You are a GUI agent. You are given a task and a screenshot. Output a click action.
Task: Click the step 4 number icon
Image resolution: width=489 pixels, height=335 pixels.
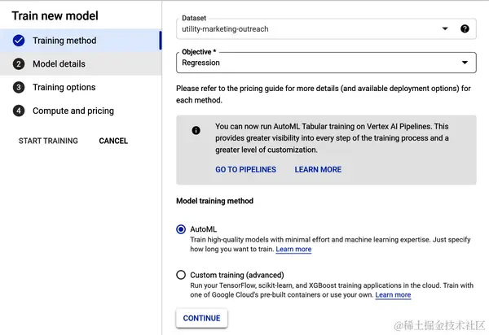click(x=19, y=111)
